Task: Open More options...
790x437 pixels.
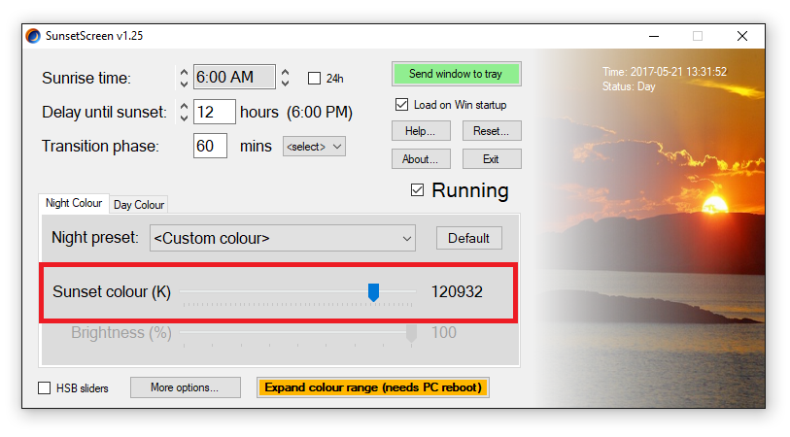Action: (186, 387)
